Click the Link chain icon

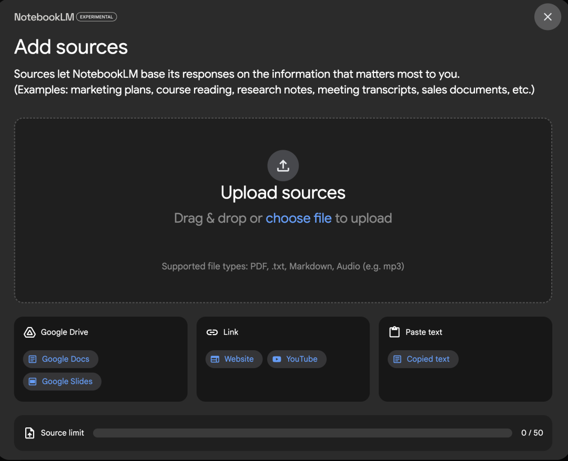pyautogui.click(x=212, y=332)
